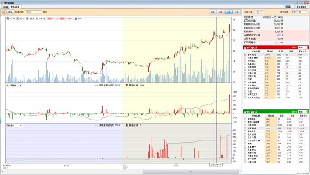This screenshot has height=175, width=310.
Task: Check the buyer row with net 1122
Action: pyautogui.click(x=245, y=58)
